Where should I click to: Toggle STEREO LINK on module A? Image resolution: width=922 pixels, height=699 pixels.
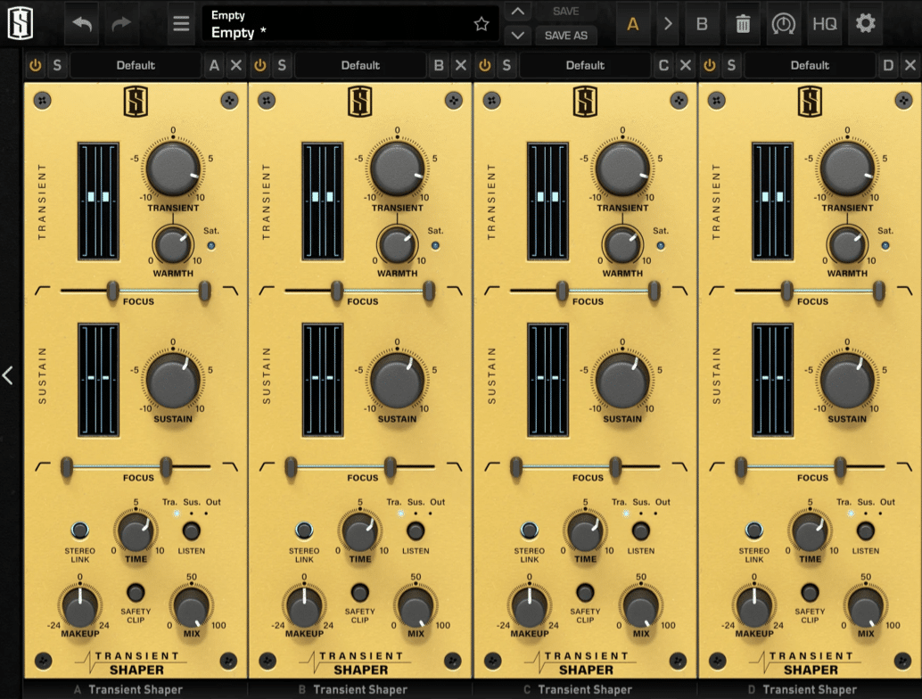point(80,530)
